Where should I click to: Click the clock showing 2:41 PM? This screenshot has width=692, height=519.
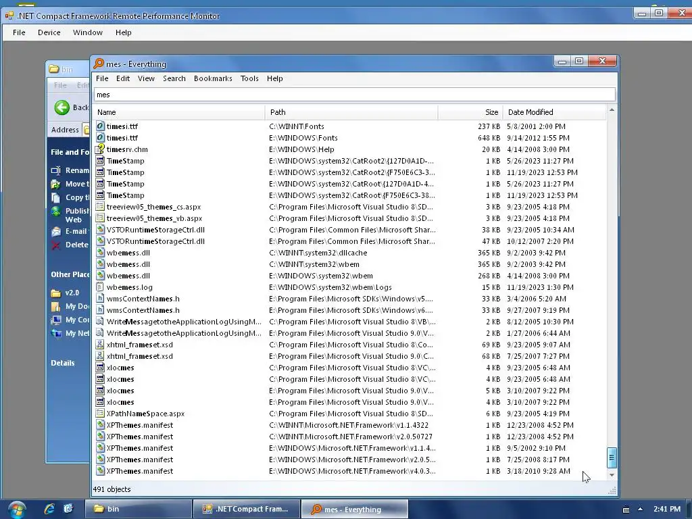tap(667, 510)
